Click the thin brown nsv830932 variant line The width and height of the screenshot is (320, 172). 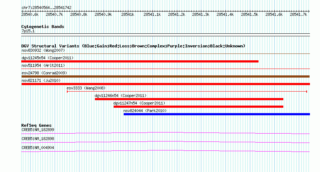[x=165, y=54]
